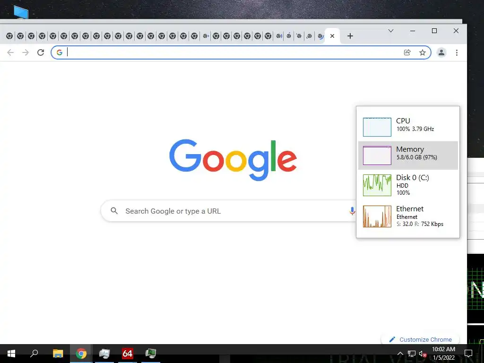
Task: Open the clock showing 10:02 AM
Action: [443, 354]
